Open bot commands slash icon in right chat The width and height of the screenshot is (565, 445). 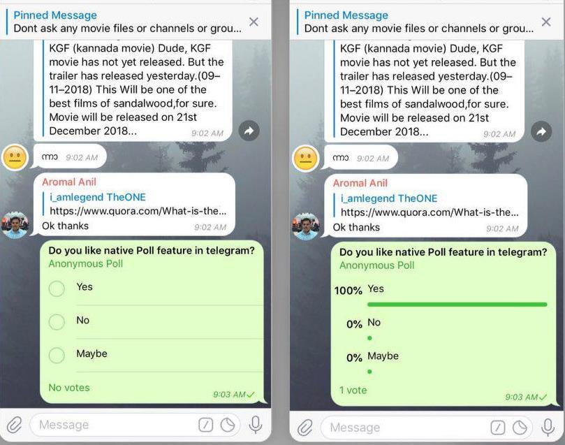pos(498,428)
